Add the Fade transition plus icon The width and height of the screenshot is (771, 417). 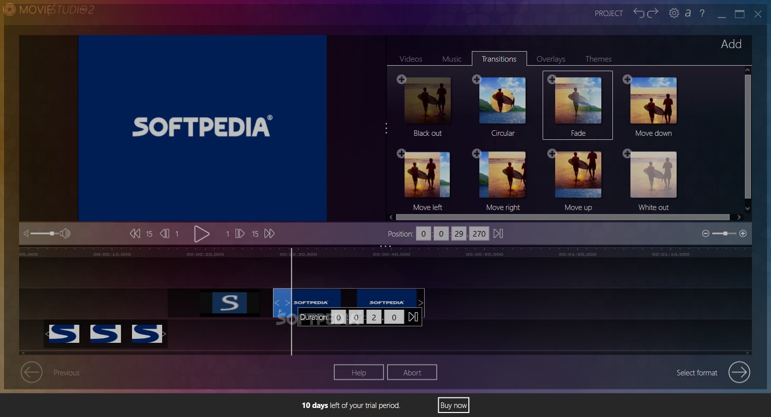click(x=552, y=79)
